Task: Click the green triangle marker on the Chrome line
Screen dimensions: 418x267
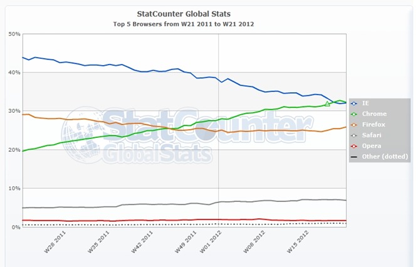Action: (x=327, y=104)
